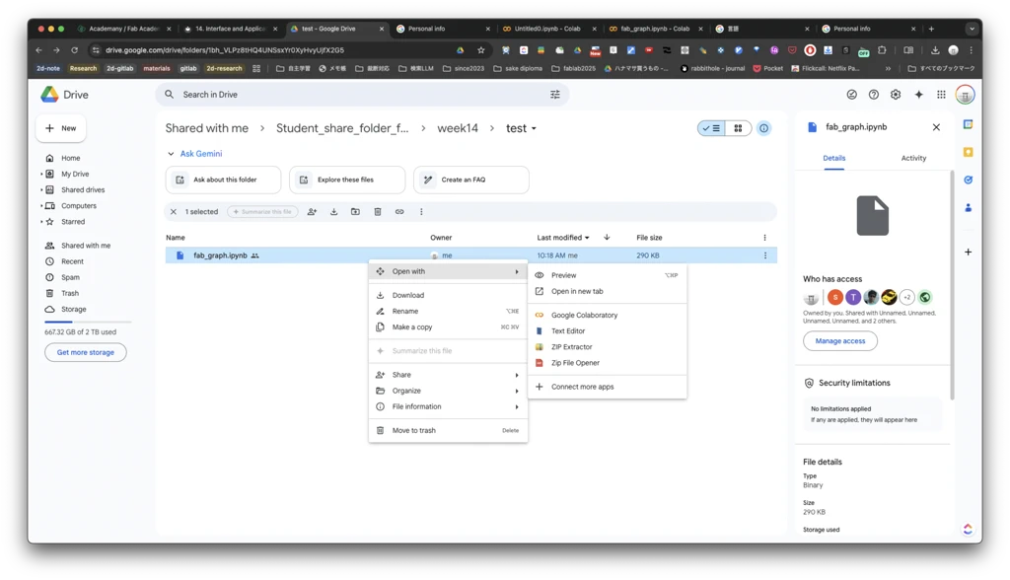1010x580 pixels.
Task: Open the Gemini sparkle icon in header
Action: [x=918, y=95]
